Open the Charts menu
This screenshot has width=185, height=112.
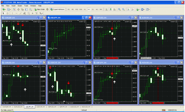(x=20, y=6)
